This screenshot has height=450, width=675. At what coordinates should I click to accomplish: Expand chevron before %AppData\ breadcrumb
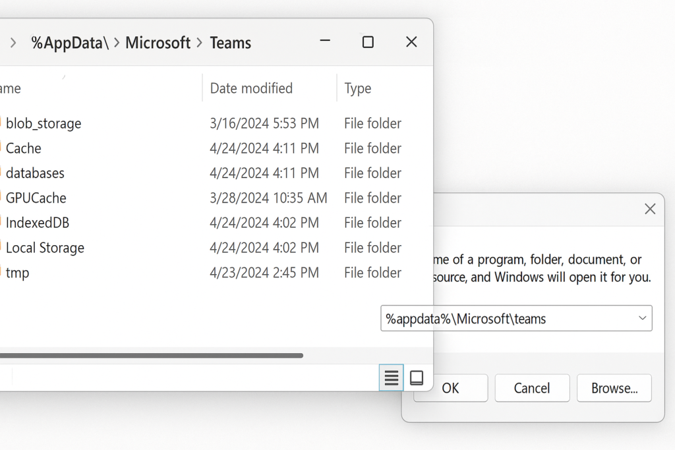[x=13, y=43]
